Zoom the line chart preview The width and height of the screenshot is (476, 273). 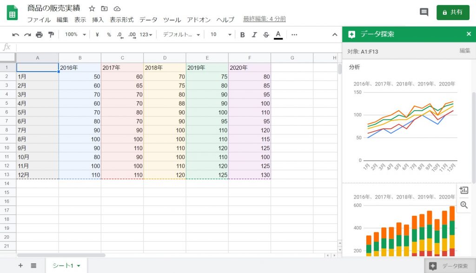pos(464,205)
